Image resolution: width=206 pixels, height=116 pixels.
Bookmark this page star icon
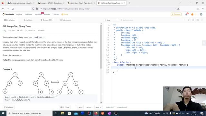pyautogui.click(x=178, y=9)
